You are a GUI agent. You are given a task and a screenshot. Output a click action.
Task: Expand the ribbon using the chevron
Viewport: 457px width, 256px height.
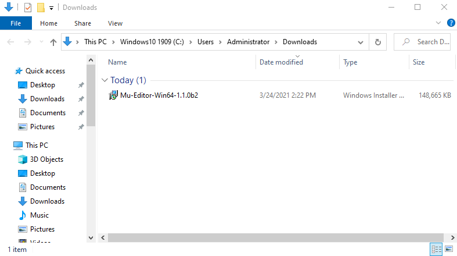click(x=438, y=23)
